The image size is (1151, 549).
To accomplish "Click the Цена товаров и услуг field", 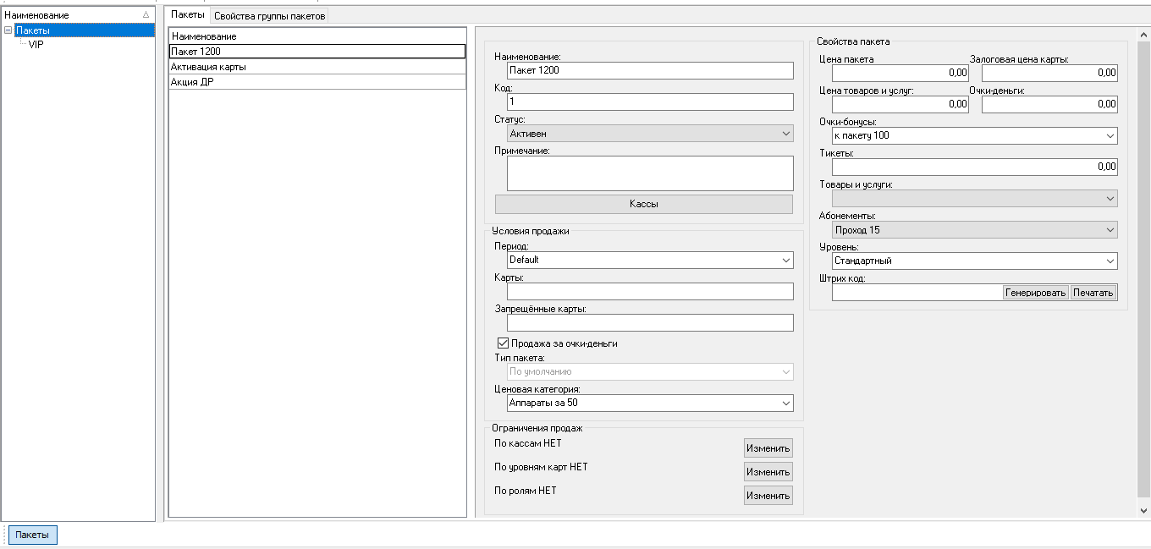I will (900, 104).
